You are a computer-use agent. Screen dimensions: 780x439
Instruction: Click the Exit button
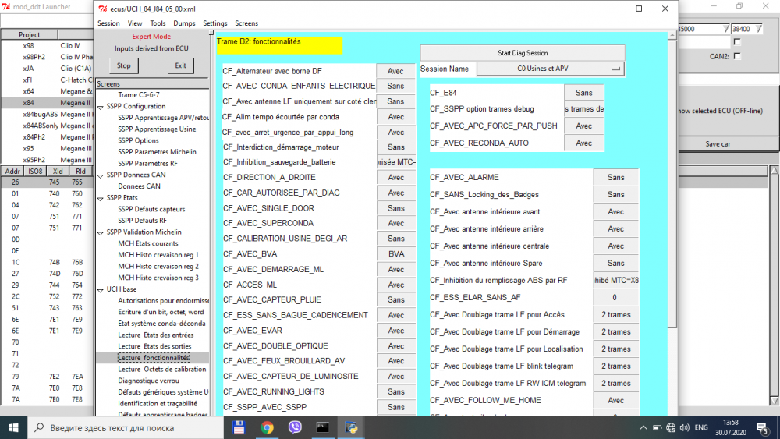181,65
